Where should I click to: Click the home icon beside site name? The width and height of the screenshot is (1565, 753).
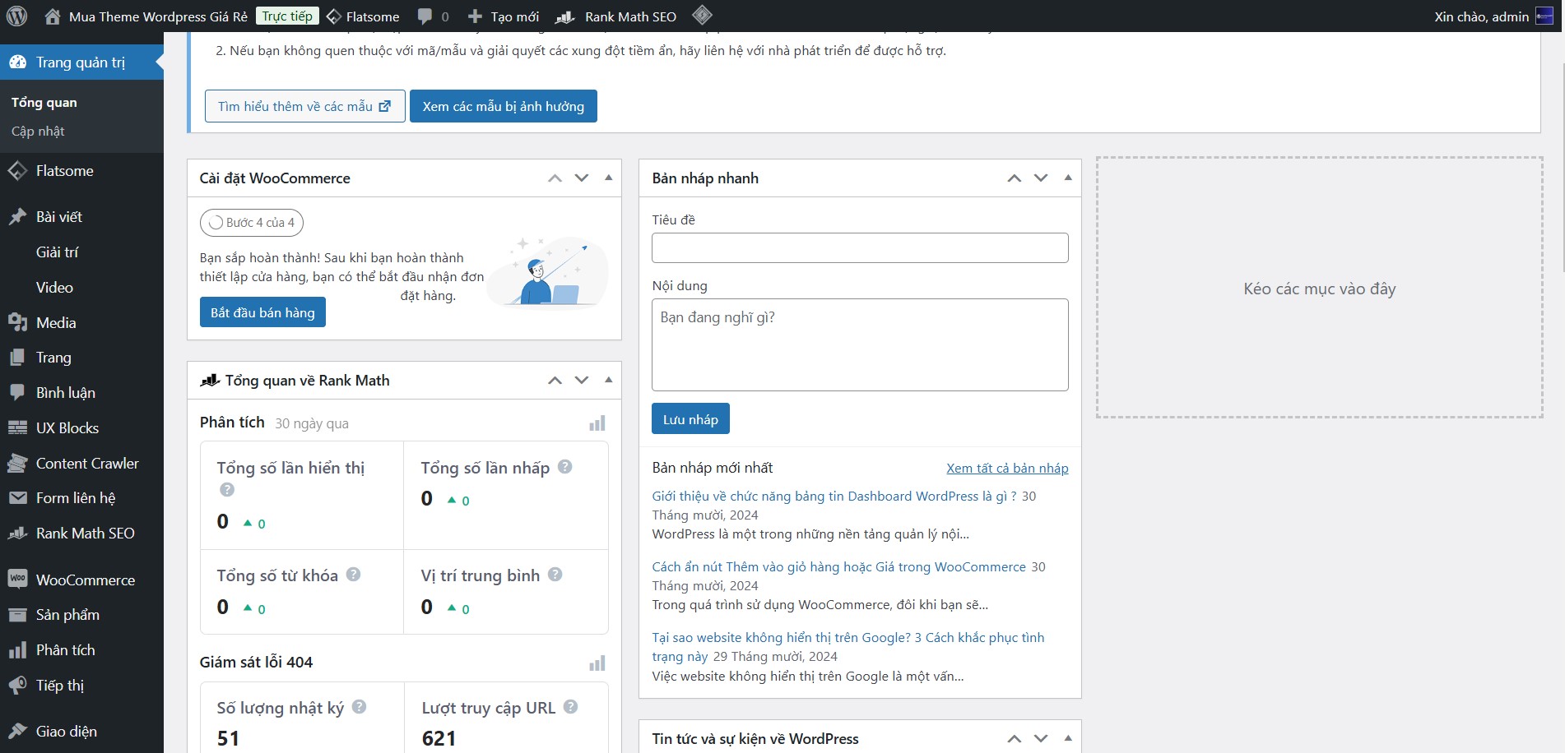[x=53, y=16]
